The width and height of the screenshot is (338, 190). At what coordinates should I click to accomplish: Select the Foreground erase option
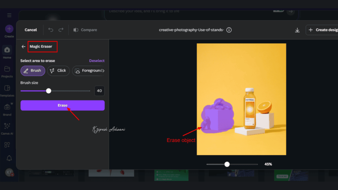point(88,71)
